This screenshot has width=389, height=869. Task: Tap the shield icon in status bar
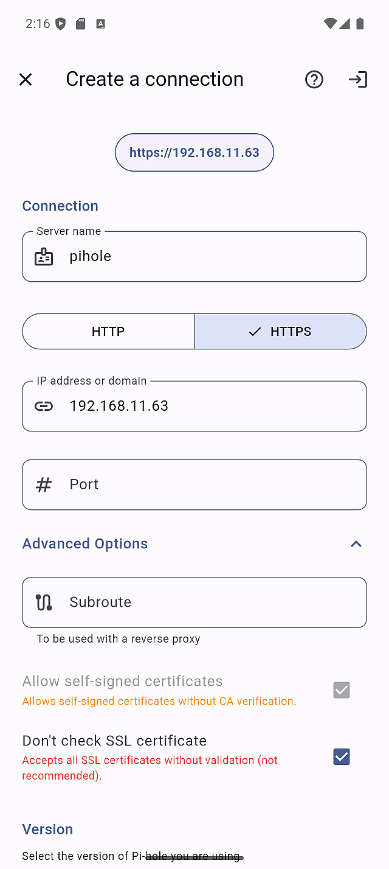pyautogui.click(x=60, y=24)
